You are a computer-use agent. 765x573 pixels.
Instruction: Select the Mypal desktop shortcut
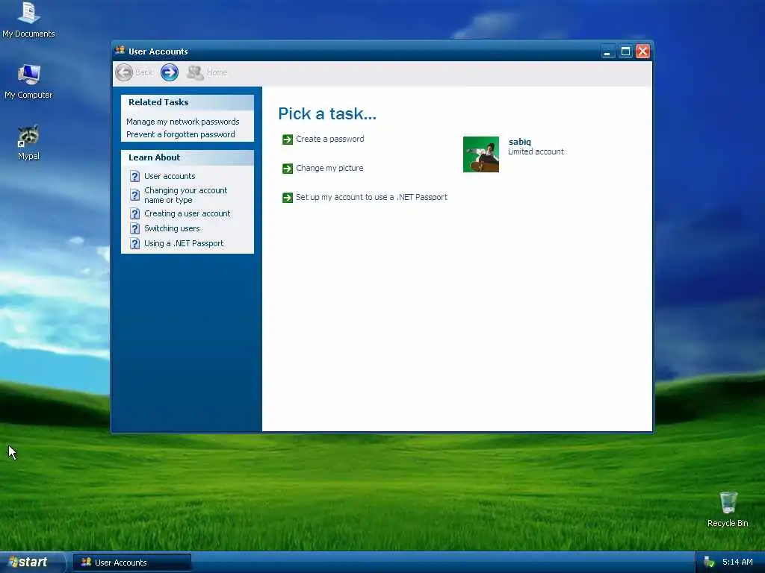click(x=28, y=143)
